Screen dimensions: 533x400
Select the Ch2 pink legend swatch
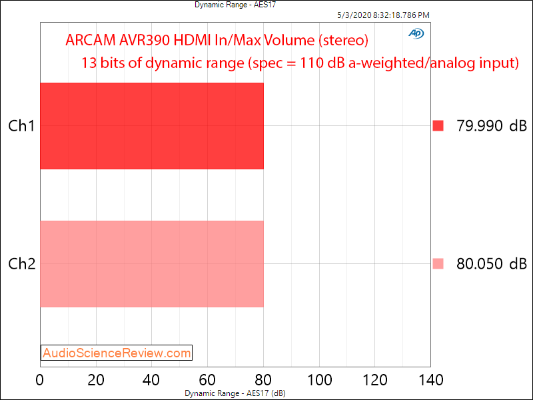[438, 263]
